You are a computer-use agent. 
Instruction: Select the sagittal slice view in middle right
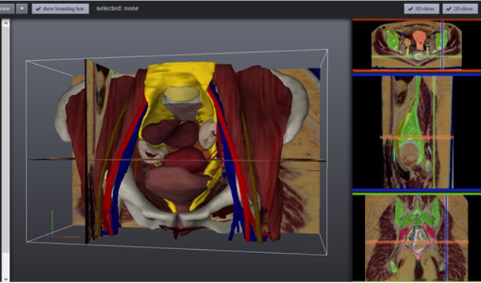point(417,132)
